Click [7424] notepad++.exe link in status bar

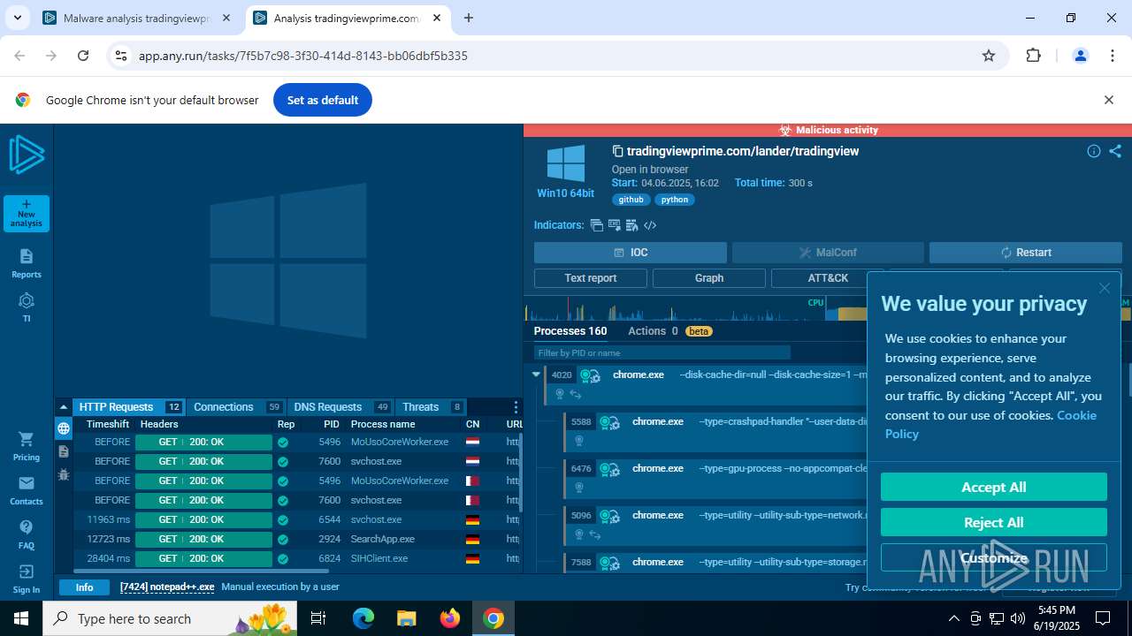pos(167,587)
